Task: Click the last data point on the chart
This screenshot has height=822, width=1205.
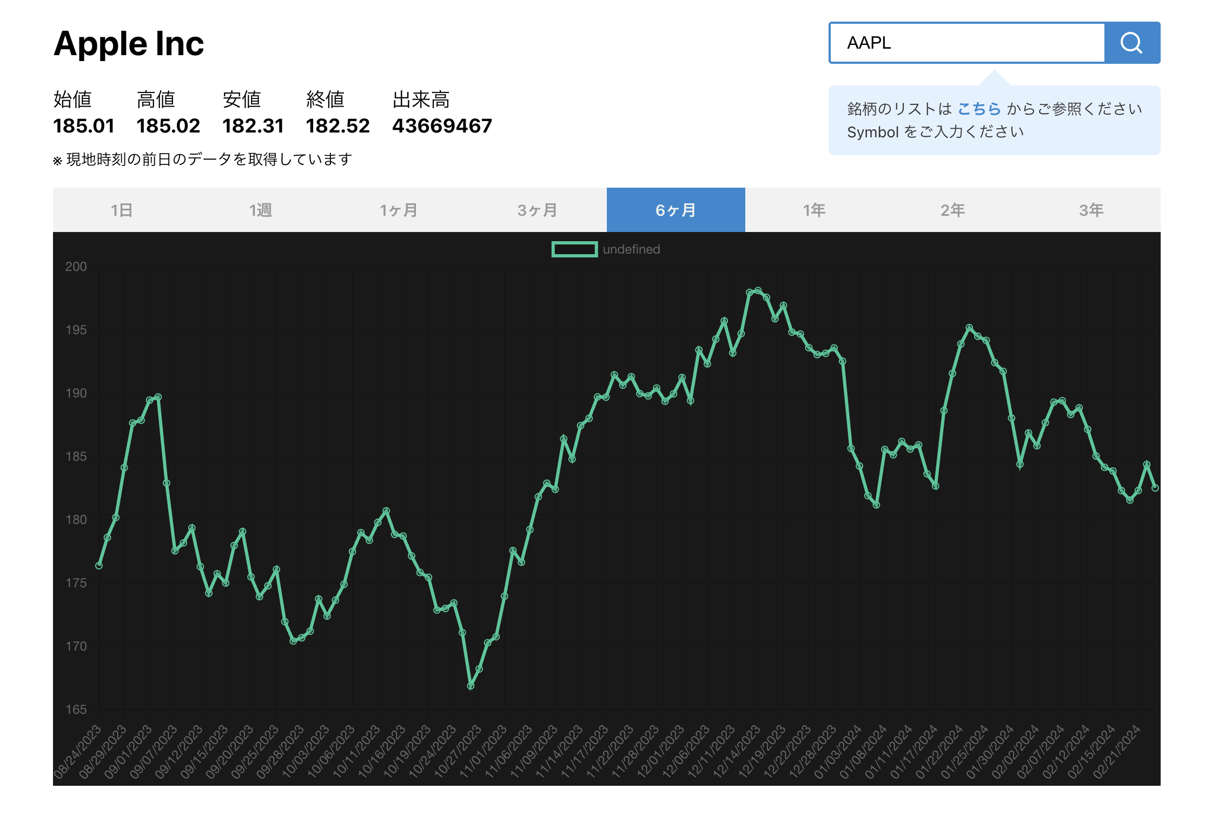Action: (1155, 488)
